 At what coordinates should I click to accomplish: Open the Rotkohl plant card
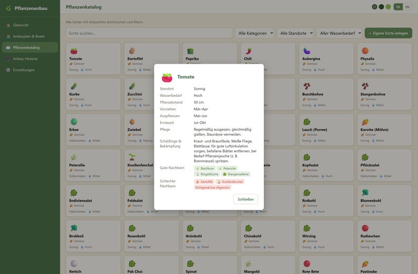(x=326, y=200)
